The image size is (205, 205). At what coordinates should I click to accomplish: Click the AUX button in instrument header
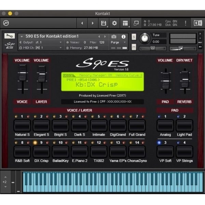[200, 42]
